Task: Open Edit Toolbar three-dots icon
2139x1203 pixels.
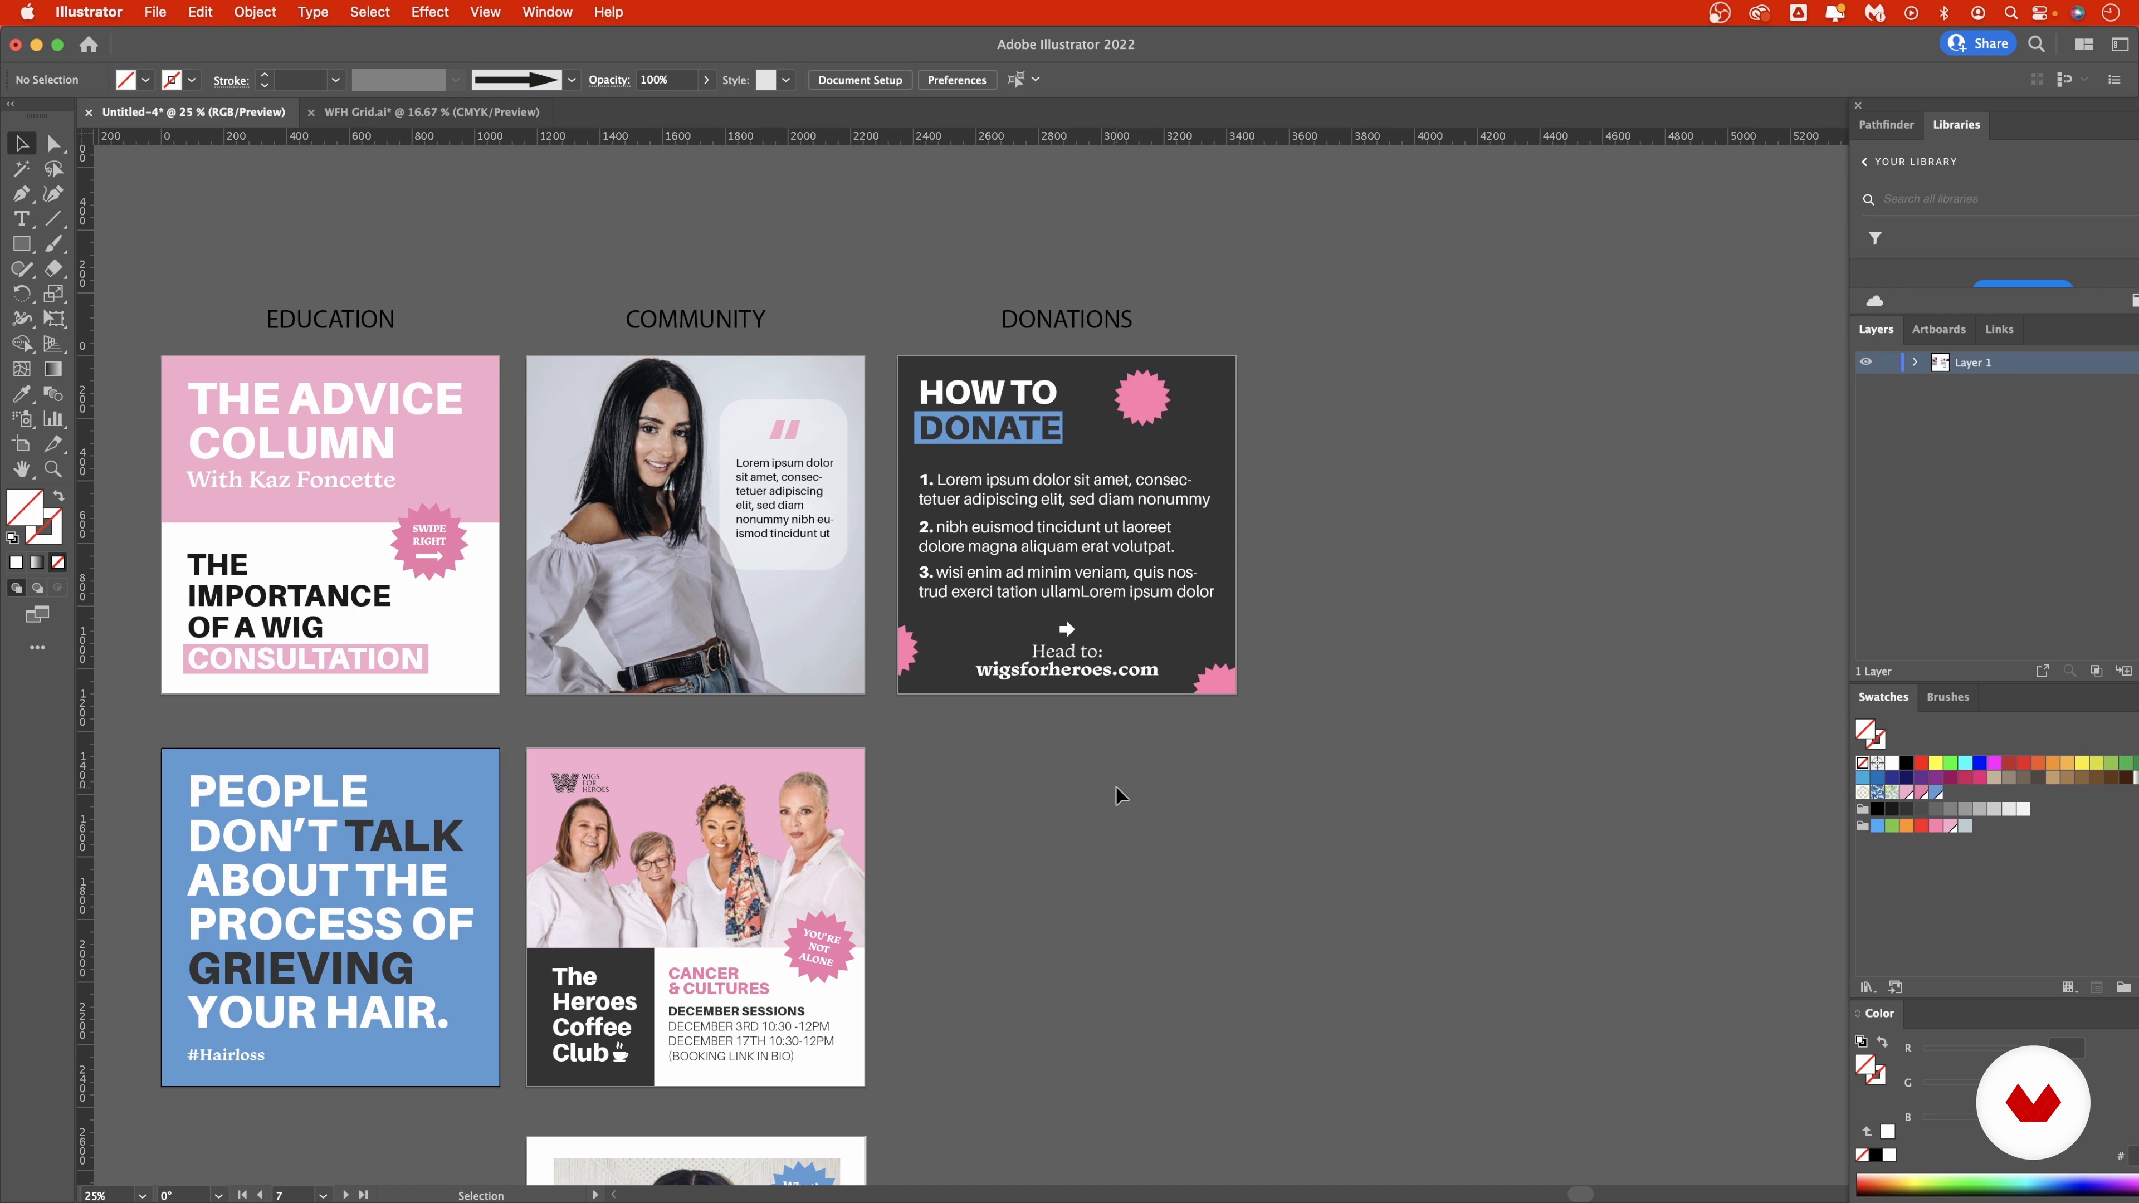Action: (x=37, y=648)
